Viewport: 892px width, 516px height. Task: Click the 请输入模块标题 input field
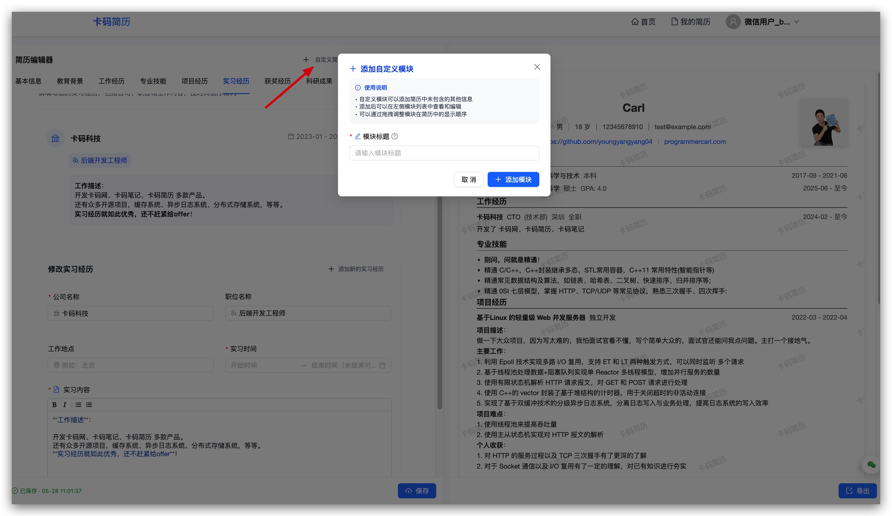point(444,153)
